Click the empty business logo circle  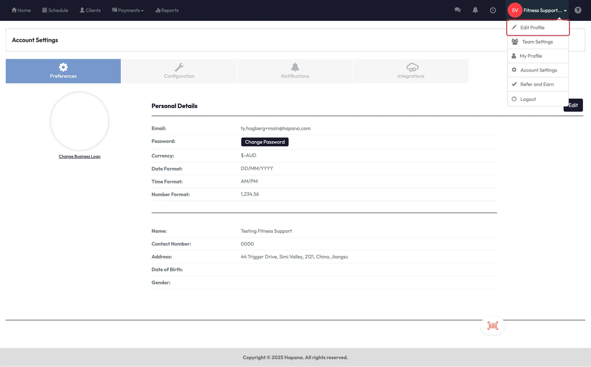pyautogui.click(x=79, y=121)
